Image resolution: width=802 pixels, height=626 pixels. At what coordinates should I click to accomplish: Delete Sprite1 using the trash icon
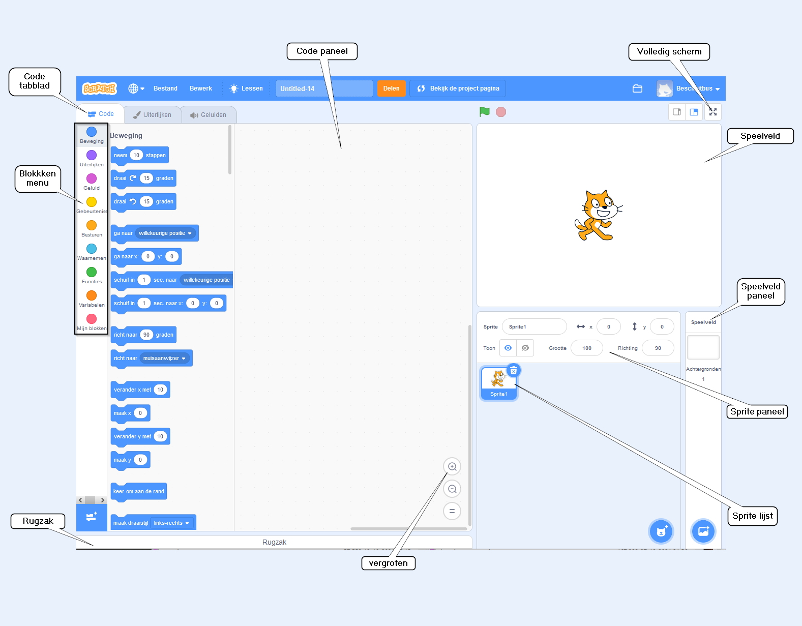(514, 371)
